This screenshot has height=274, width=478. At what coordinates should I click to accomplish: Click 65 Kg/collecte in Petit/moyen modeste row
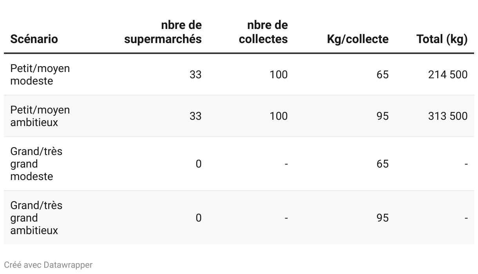pos(382,74)
